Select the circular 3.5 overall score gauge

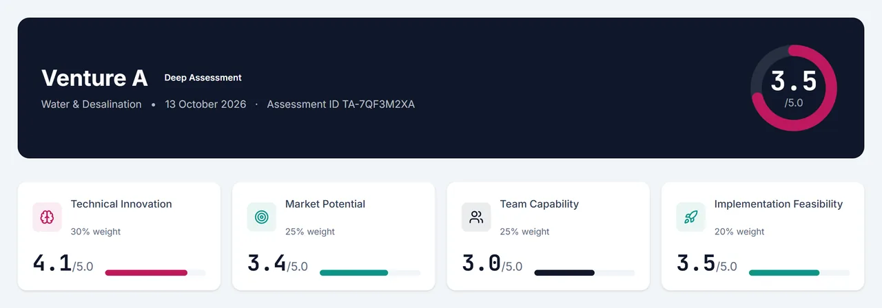pos(794,88)
